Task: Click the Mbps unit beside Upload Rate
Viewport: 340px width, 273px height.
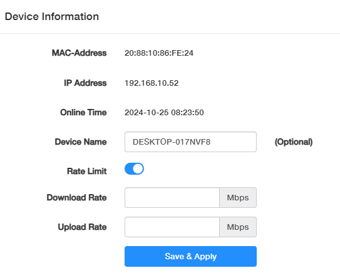Action: click(238, 227)
